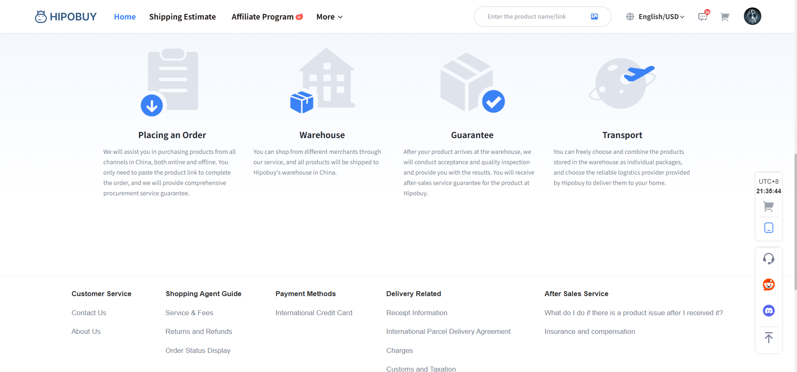Expand the More menu
The height and width of the screenshot is (372, 797).
pos(330,17)
